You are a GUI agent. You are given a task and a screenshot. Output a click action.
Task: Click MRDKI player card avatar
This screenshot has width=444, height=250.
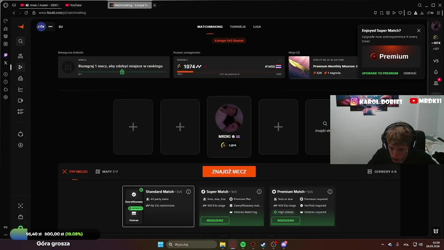point(229,117)
